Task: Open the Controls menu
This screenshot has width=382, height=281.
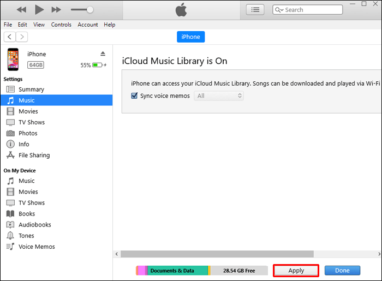Action: [61, 25]
